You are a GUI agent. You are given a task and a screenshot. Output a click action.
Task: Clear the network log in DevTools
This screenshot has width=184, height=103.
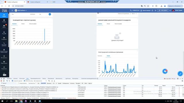[4, 81]
